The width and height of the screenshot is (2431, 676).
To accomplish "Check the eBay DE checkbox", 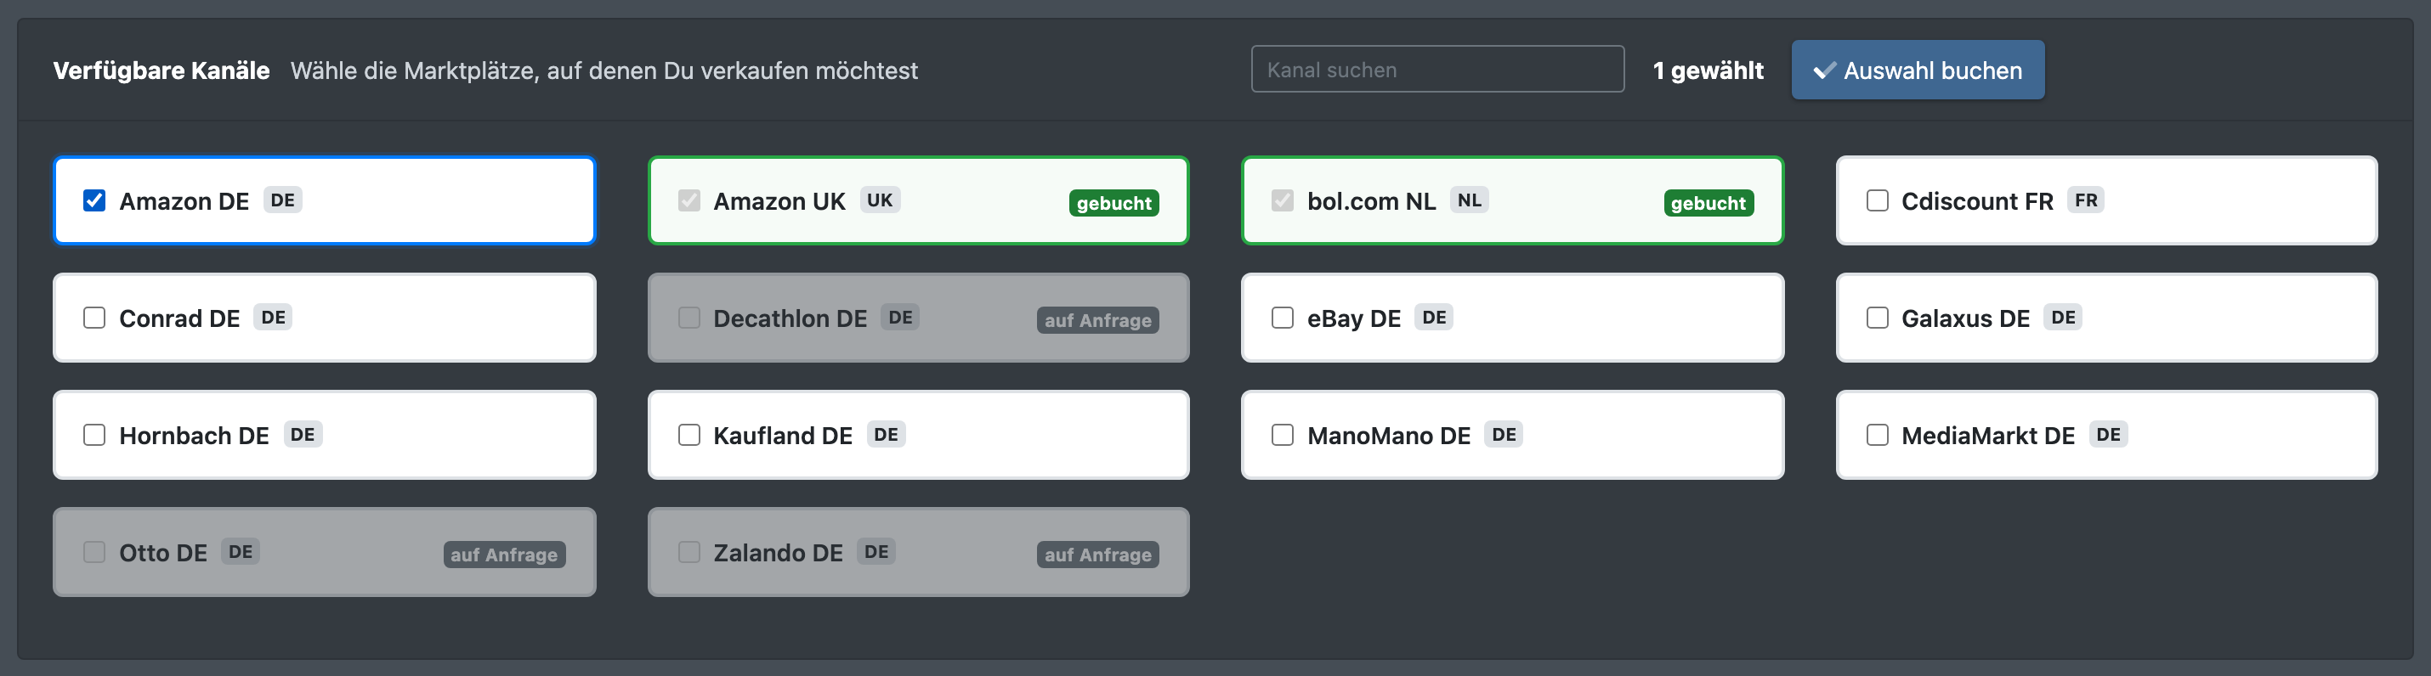I will click(x=1283, y=318).
